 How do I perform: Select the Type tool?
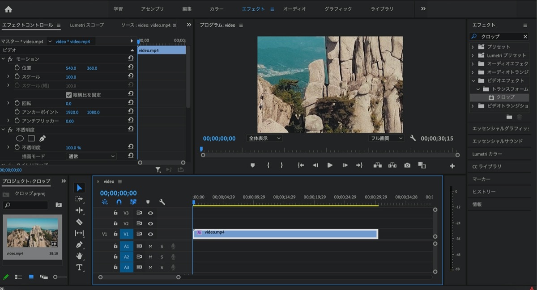(79, 267)
